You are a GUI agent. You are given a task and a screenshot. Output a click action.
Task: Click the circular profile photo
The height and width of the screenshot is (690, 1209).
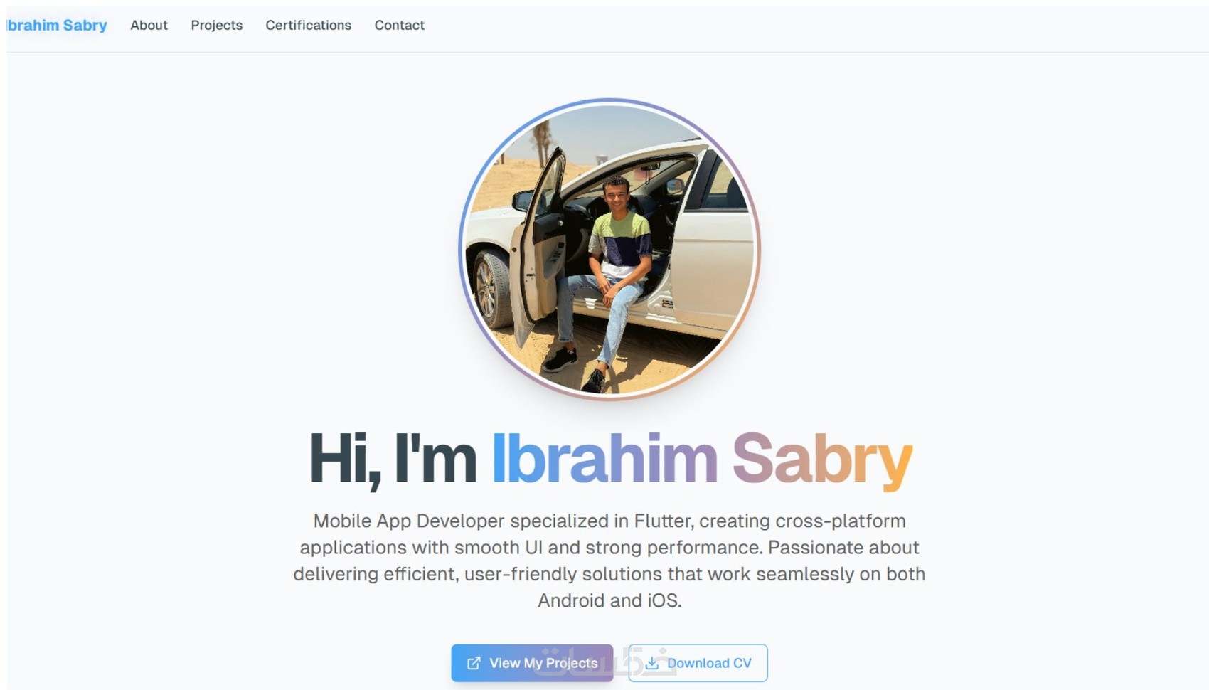(x=609, y=249)
